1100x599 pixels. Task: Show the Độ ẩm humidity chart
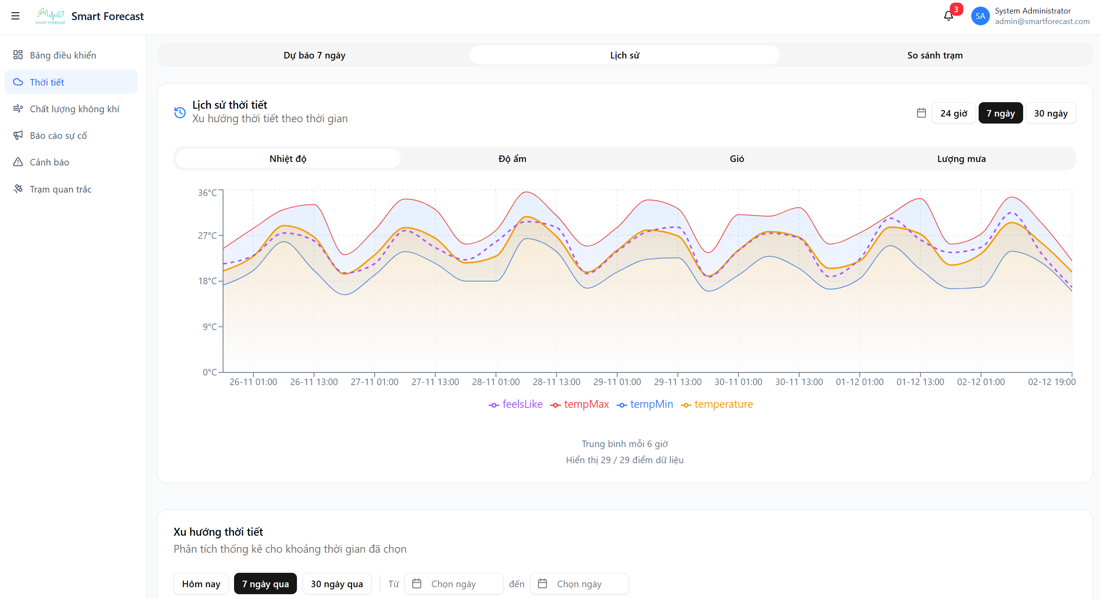point(512,159)
